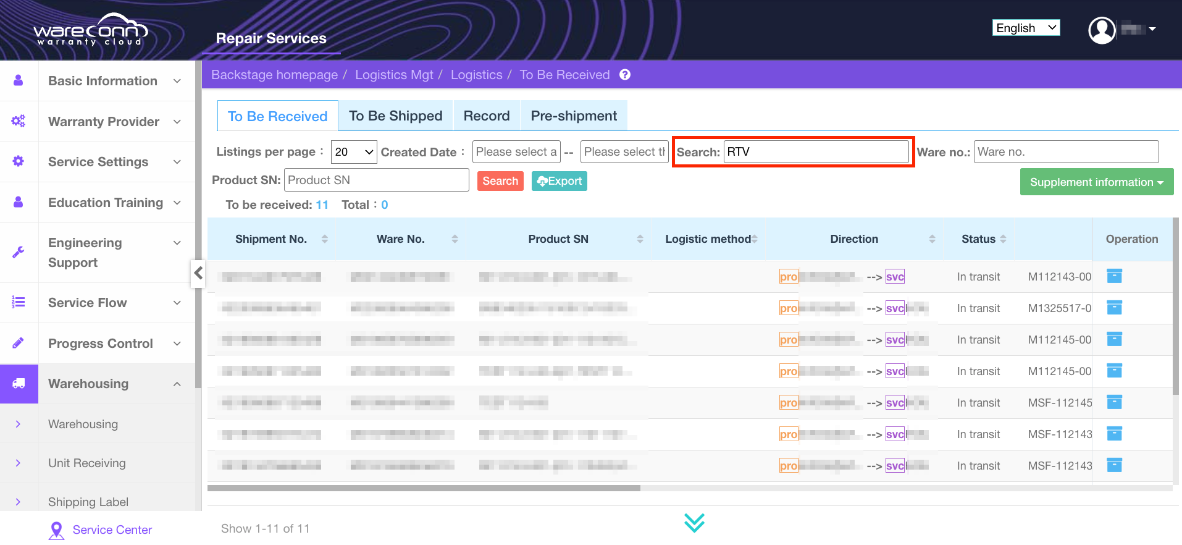Click the Warehousing truck icon in sidebar
1182x545 pixels.
pos(19,384)
